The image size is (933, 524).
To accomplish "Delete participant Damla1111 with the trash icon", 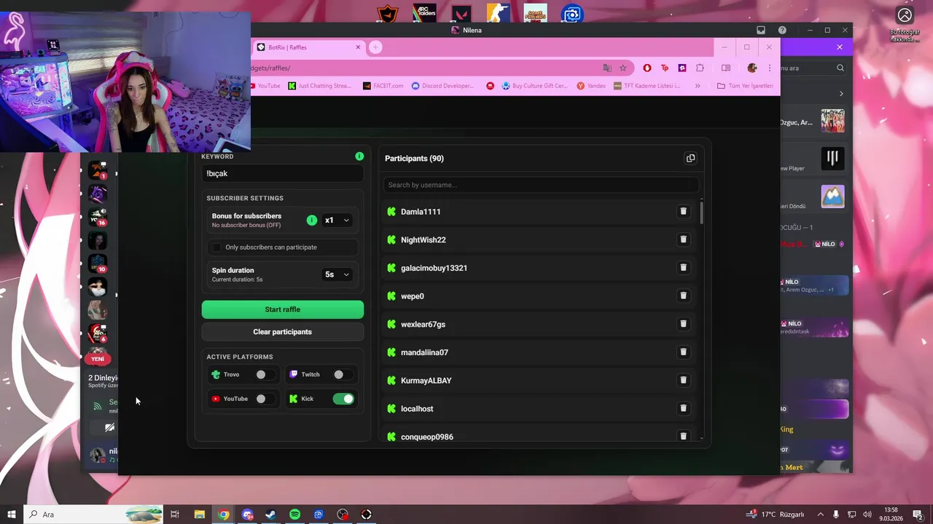I will (683, 211).
